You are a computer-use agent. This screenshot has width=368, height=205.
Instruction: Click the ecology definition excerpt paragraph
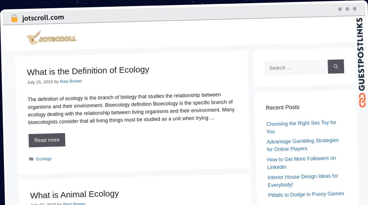click(x=131, y=108)
